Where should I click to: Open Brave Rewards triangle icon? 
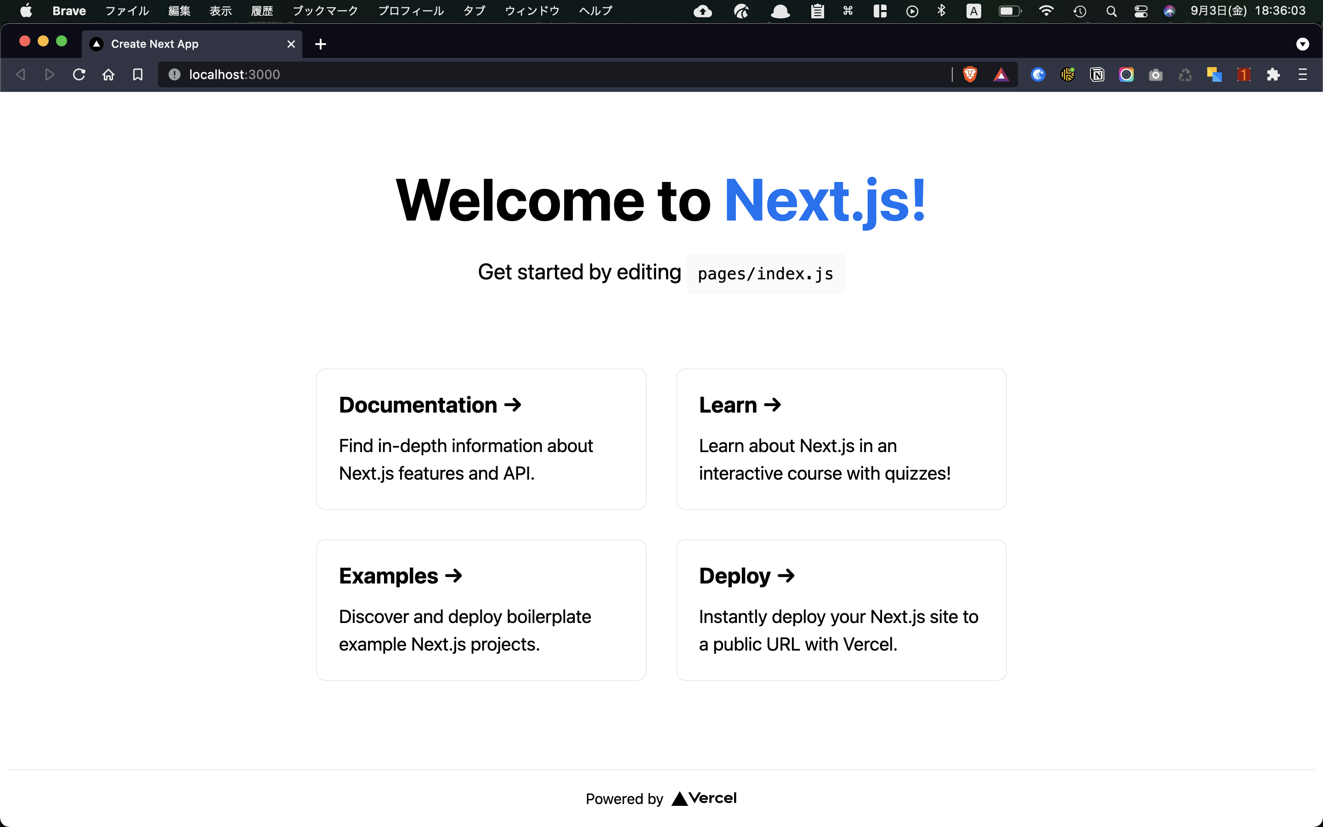point(1001,74)
